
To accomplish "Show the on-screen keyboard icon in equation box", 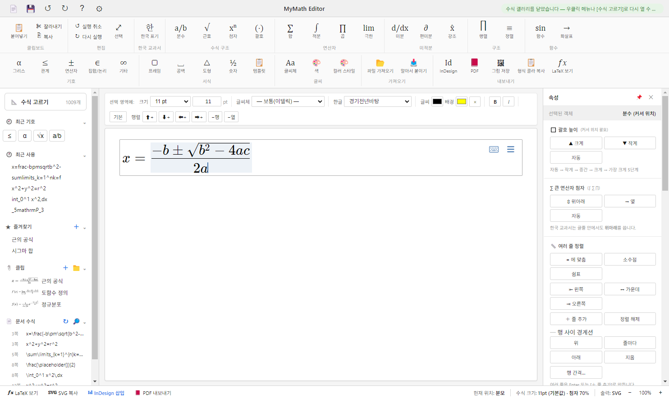I will (494, 149).
